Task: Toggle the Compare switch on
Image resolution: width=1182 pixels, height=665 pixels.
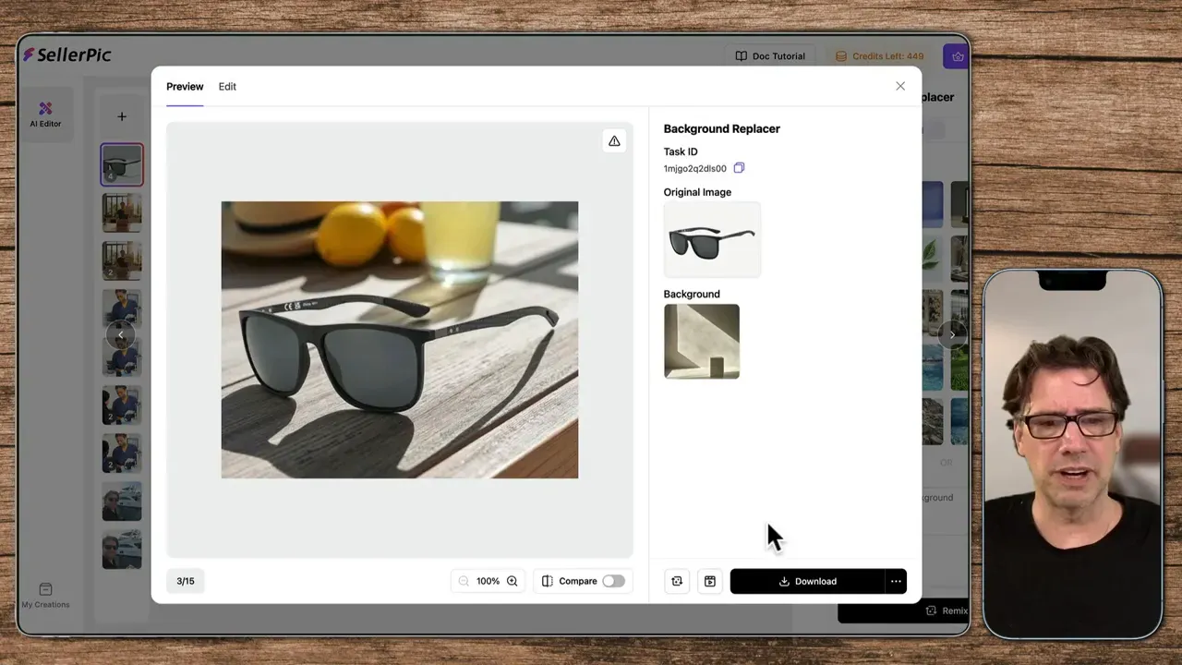Action: (613, 581)
